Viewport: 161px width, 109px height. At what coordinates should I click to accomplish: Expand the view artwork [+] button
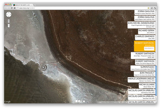pos(149,48)
